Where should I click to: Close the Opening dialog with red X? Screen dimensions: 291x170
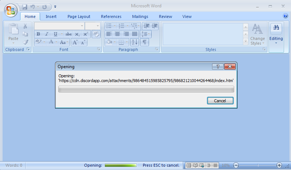click(230, 67)
